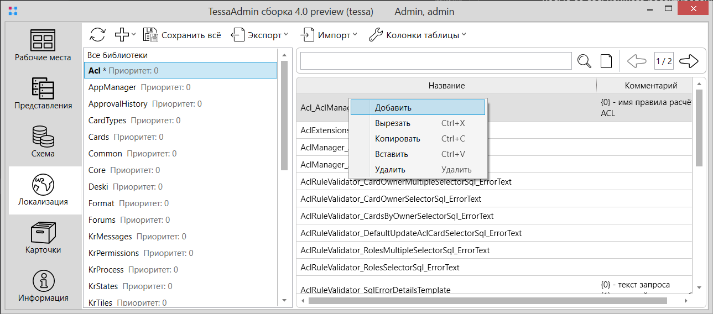The image size is (713, 314).
Task: Select AclRuleValidator_CardOwnerMultipleSelectorSql_ErrorText row
Action: point(495,182)
